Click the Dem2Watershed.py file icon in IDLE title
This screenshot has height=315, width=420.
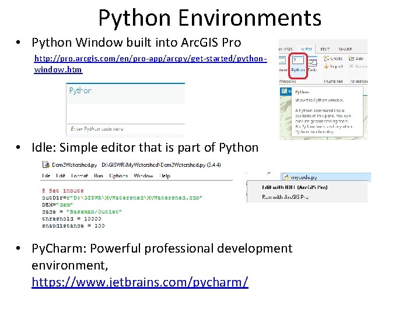pyautogui.click(x=46, y=164)
